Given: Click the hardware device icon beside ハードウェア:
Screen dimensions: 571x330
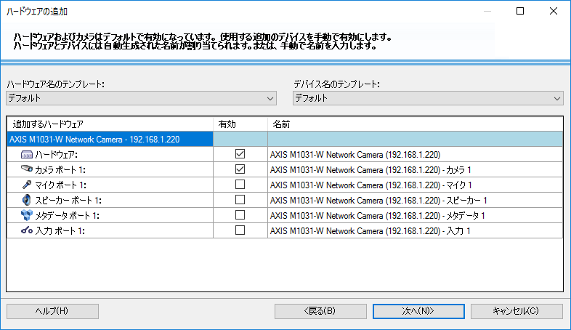Looking at the screenshot, I should (27, 154).
